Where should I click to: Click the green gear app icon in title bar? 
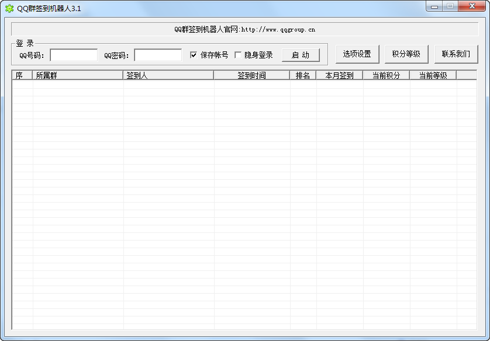[9, 8]
